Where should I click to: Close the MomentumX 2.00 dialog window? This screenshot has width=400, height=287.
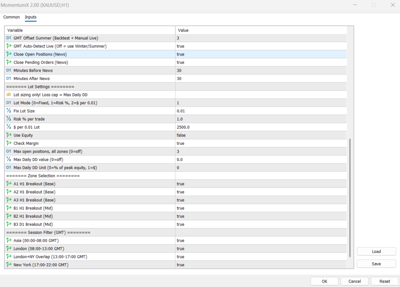[393, 5]
